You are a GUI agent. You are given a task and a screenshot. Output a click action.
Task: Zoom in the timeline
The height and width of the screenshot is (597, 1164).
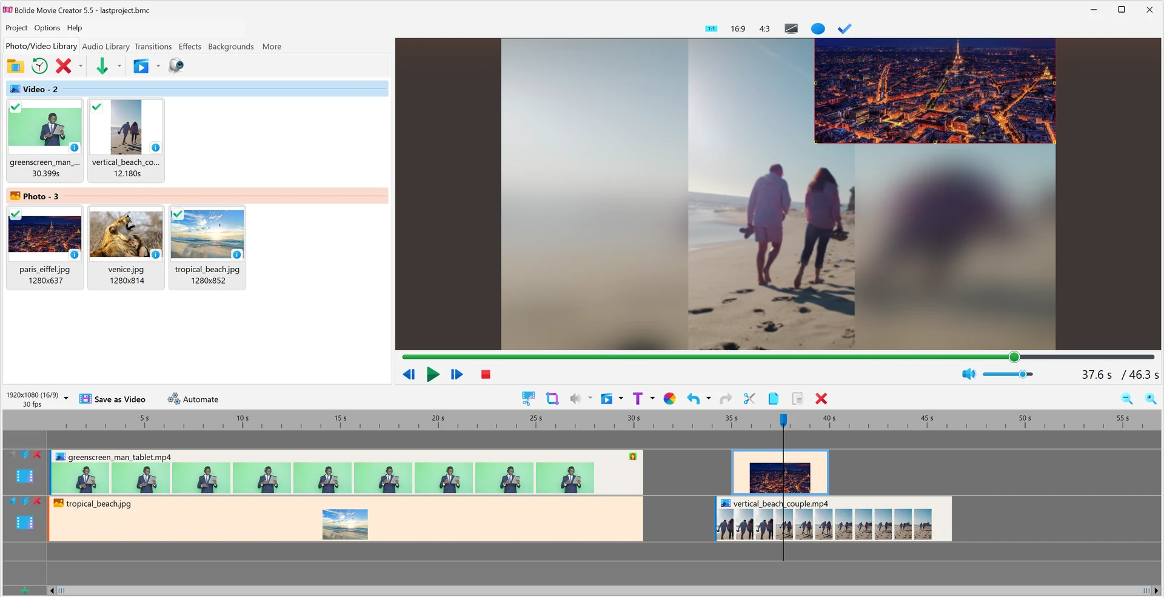(1151, 398)
